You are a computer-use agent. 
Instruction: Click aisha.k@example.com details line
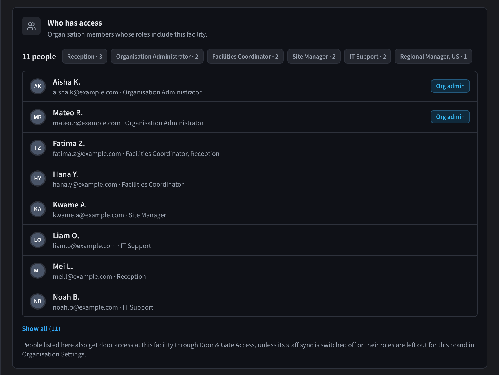[127, 92]
